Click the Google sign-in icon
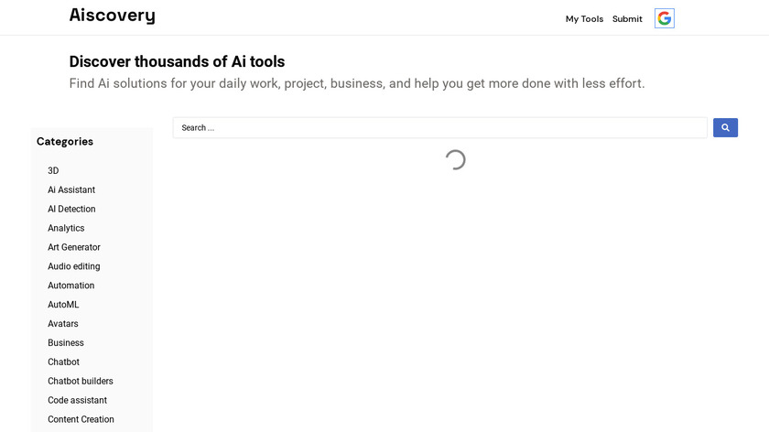 click(x=665, y=18)
